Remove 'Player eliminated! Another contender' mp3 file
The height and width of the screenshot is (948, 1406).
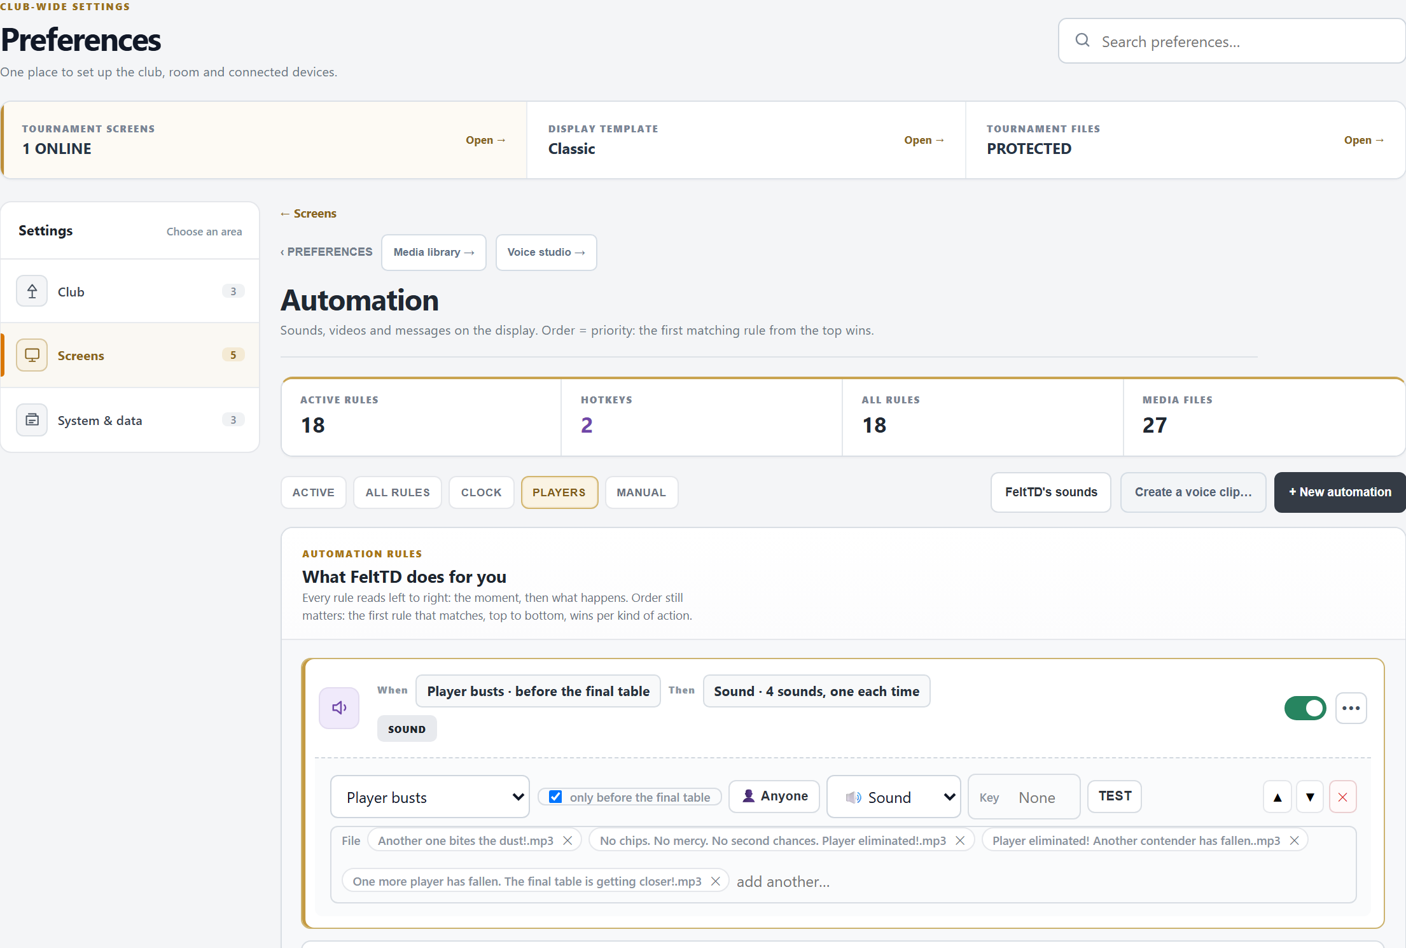(x=1294, y=840)
